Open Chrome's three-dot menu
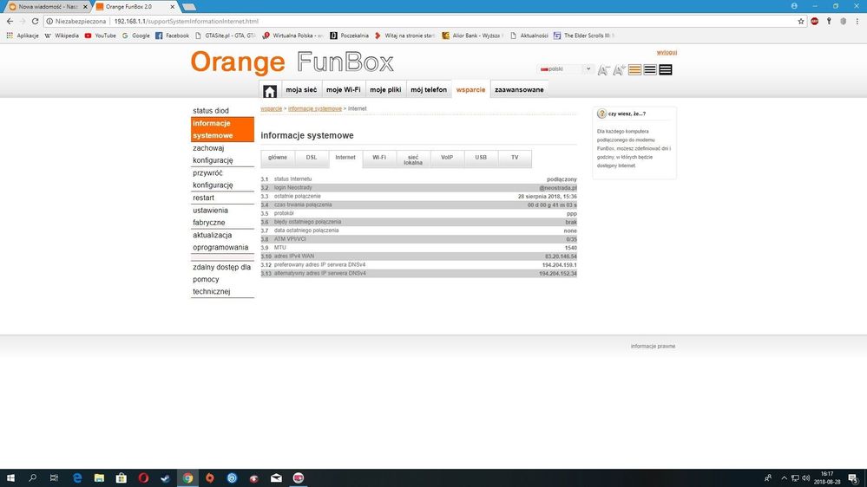 click(857, 21)
